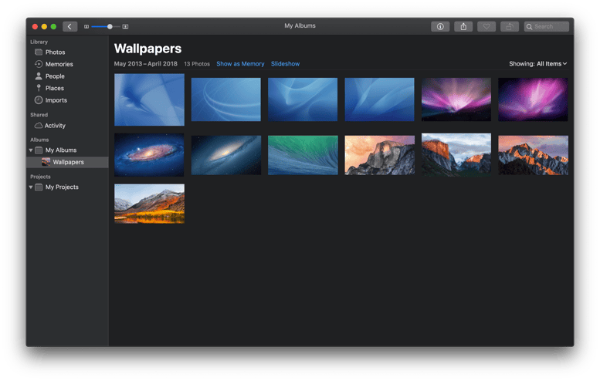Click the Memories sidebar icon
Image resolution: width=600 pixels, height=381 pixels.
(x=39, y=64)
